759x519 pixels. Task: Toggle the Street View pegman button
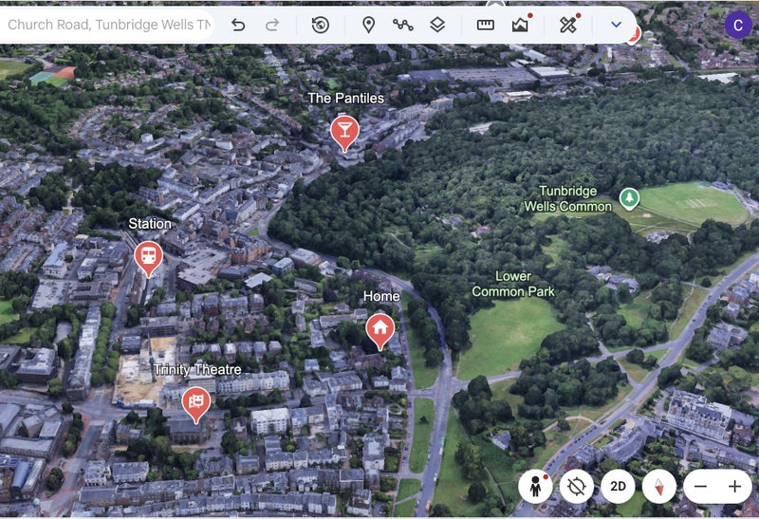click(x=535, y=487)
